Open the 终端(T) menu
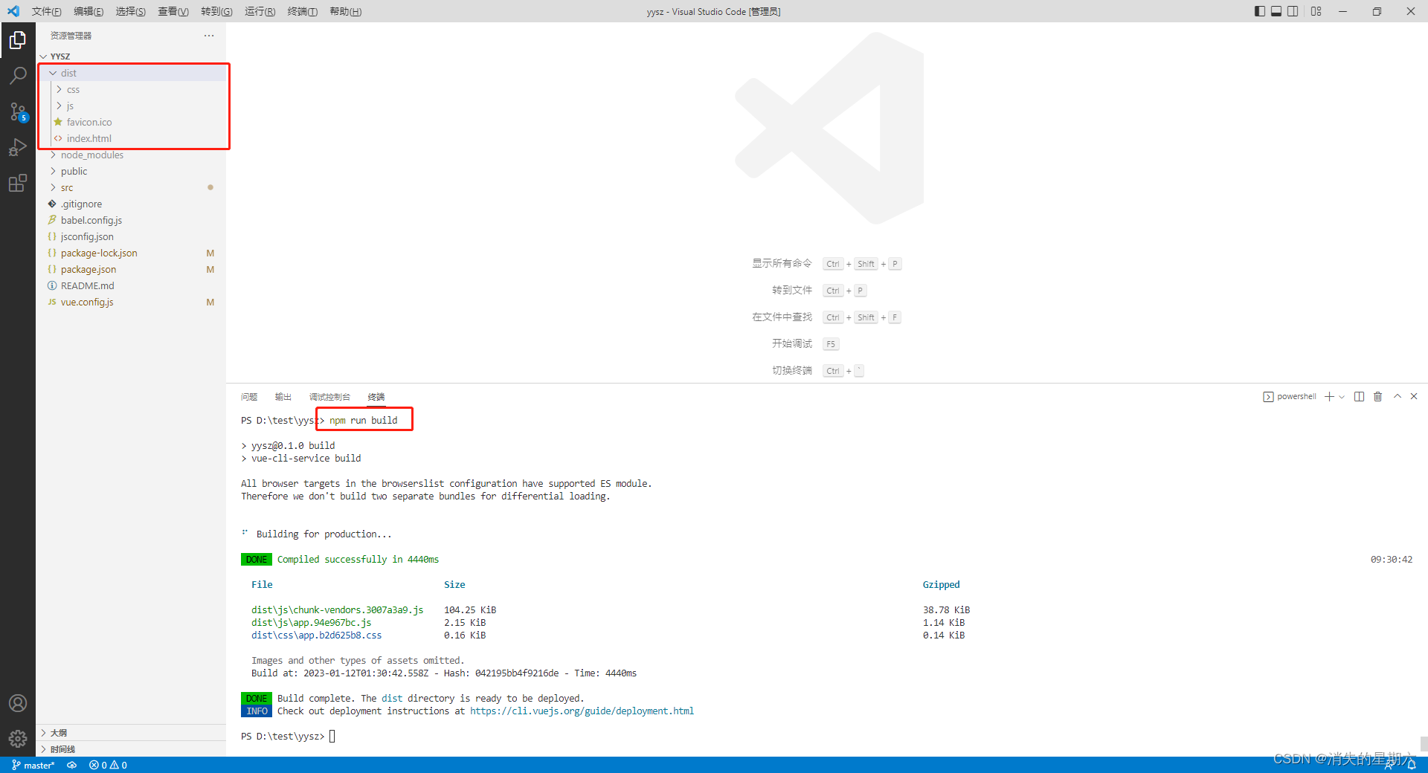The height and width of the screenshot is (773, 1428). click(302, 11)
